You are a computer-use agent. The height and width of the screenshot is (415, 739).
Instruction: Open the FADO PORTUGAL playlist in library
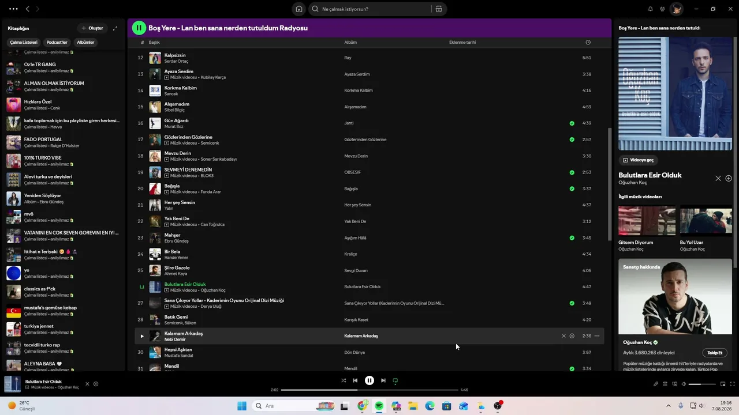coord(64,142)
